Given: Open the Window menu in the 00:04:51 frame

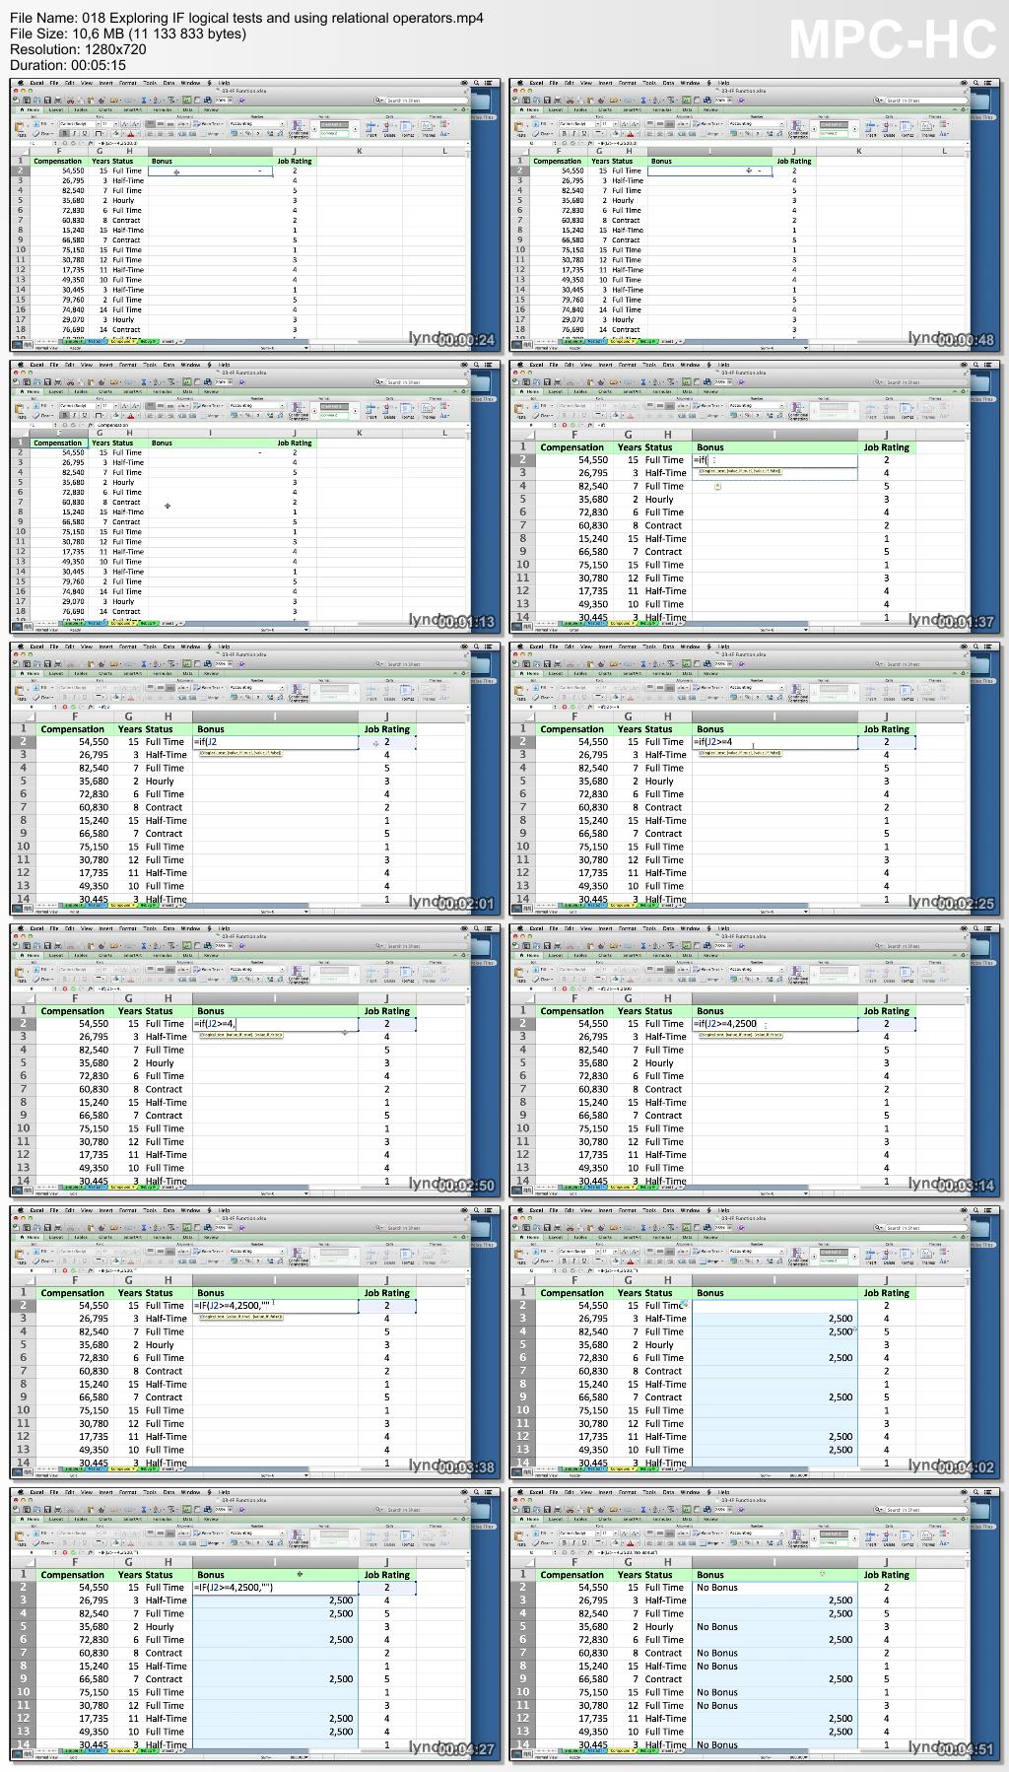Looking at the screenshot, I should click(x=690, y=1492).
